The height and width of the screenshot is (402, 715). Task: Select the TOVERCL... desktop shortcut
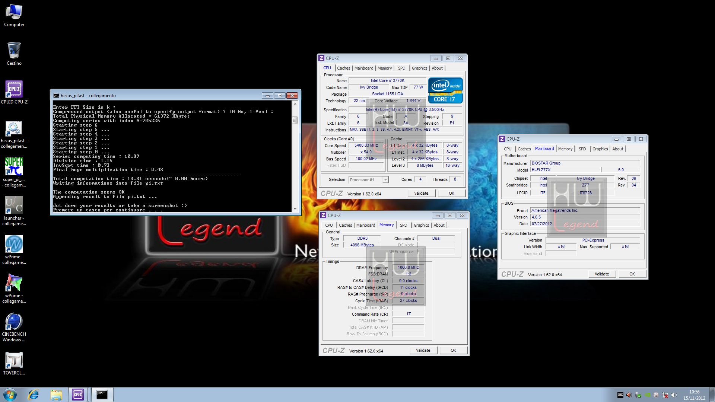click(14, 364)
